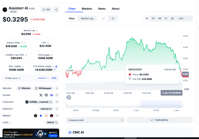199x139 pixels.
Task: Switch chart to line view
Action: pos(103,19)
